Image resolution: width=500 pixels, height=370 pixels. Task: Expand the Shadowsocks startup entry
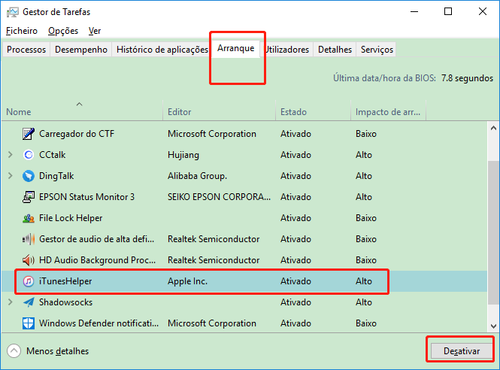tap(11, 302)
